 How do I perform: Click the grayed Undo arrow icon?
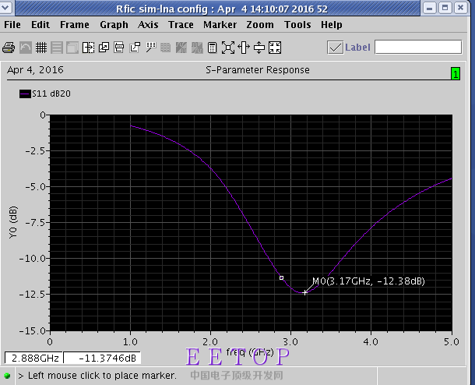tap(26, 48)
